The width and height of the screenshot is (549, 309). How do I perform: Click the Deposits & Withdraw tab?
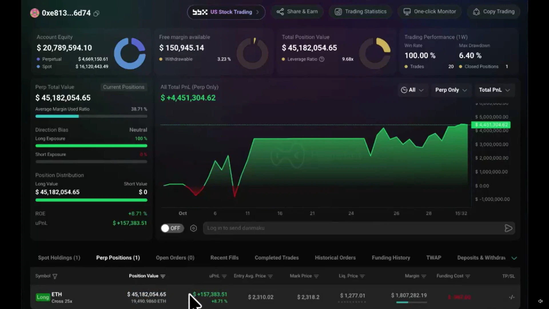click(x=481, y=258)
